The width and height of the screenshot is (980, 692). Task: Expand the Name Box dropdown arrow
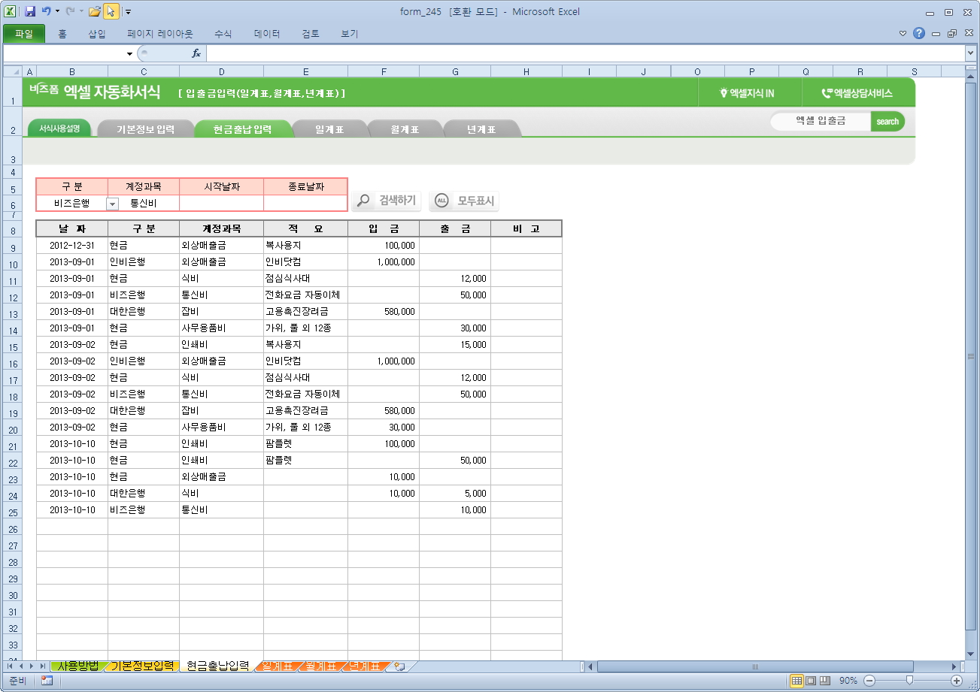point(129,54)
